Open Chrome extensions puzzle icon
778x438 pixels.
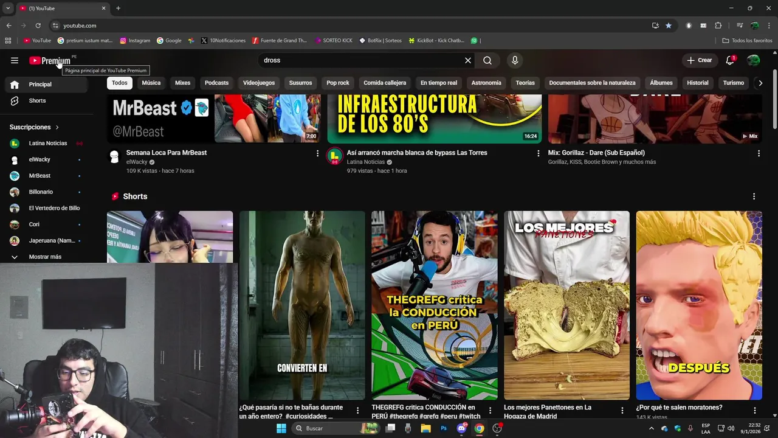point(718,26)
